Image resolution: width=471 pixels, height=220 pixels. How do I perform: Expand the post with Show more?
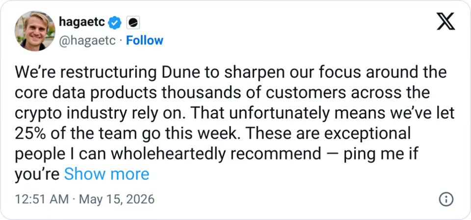[x=106, y=174]
